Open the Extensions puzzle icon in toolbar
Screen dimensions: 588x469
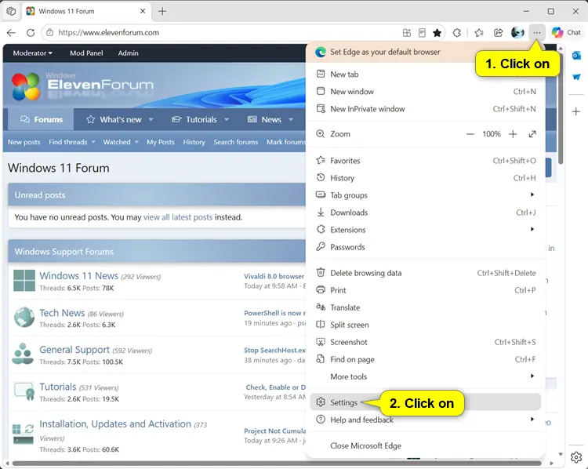tap(457, 33)
